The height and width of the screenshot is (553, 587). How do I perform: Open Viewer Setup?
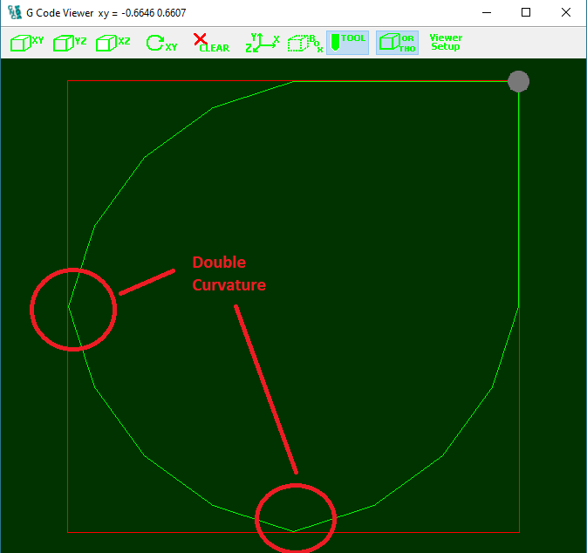point(446,42)
